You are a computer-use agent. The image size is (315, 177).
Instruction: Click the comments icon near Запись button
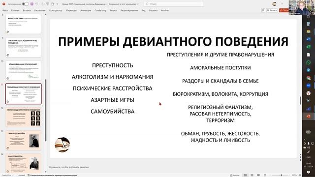tap(263, 10)
